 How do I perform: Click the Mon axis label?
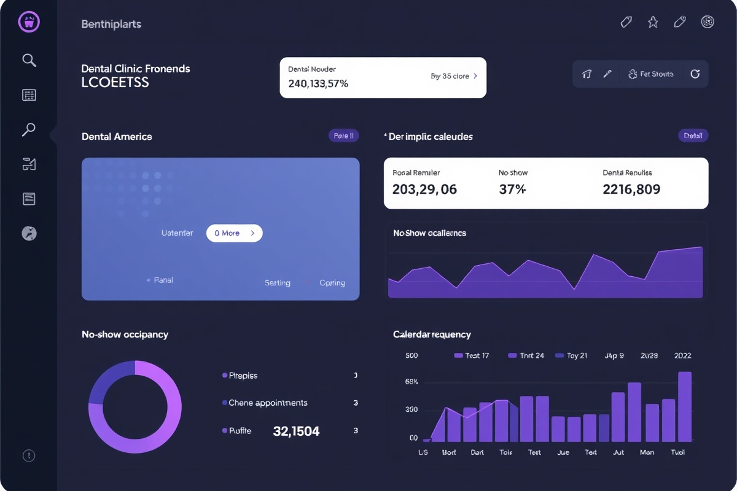647,452
